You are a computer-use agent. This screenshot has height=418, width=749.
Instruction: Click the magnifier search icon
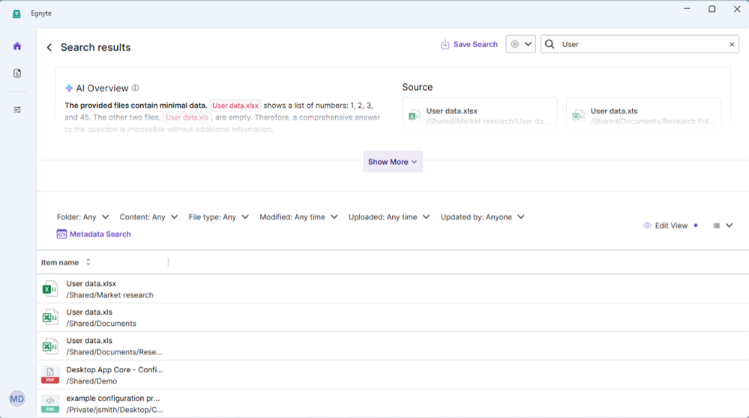pos(550,44)
